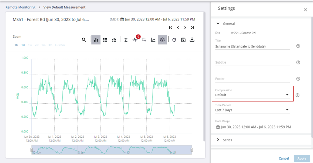Viewport: 313px width, 163px height.
Task: Click the line chart trend icon
Action: click(153, 40)
